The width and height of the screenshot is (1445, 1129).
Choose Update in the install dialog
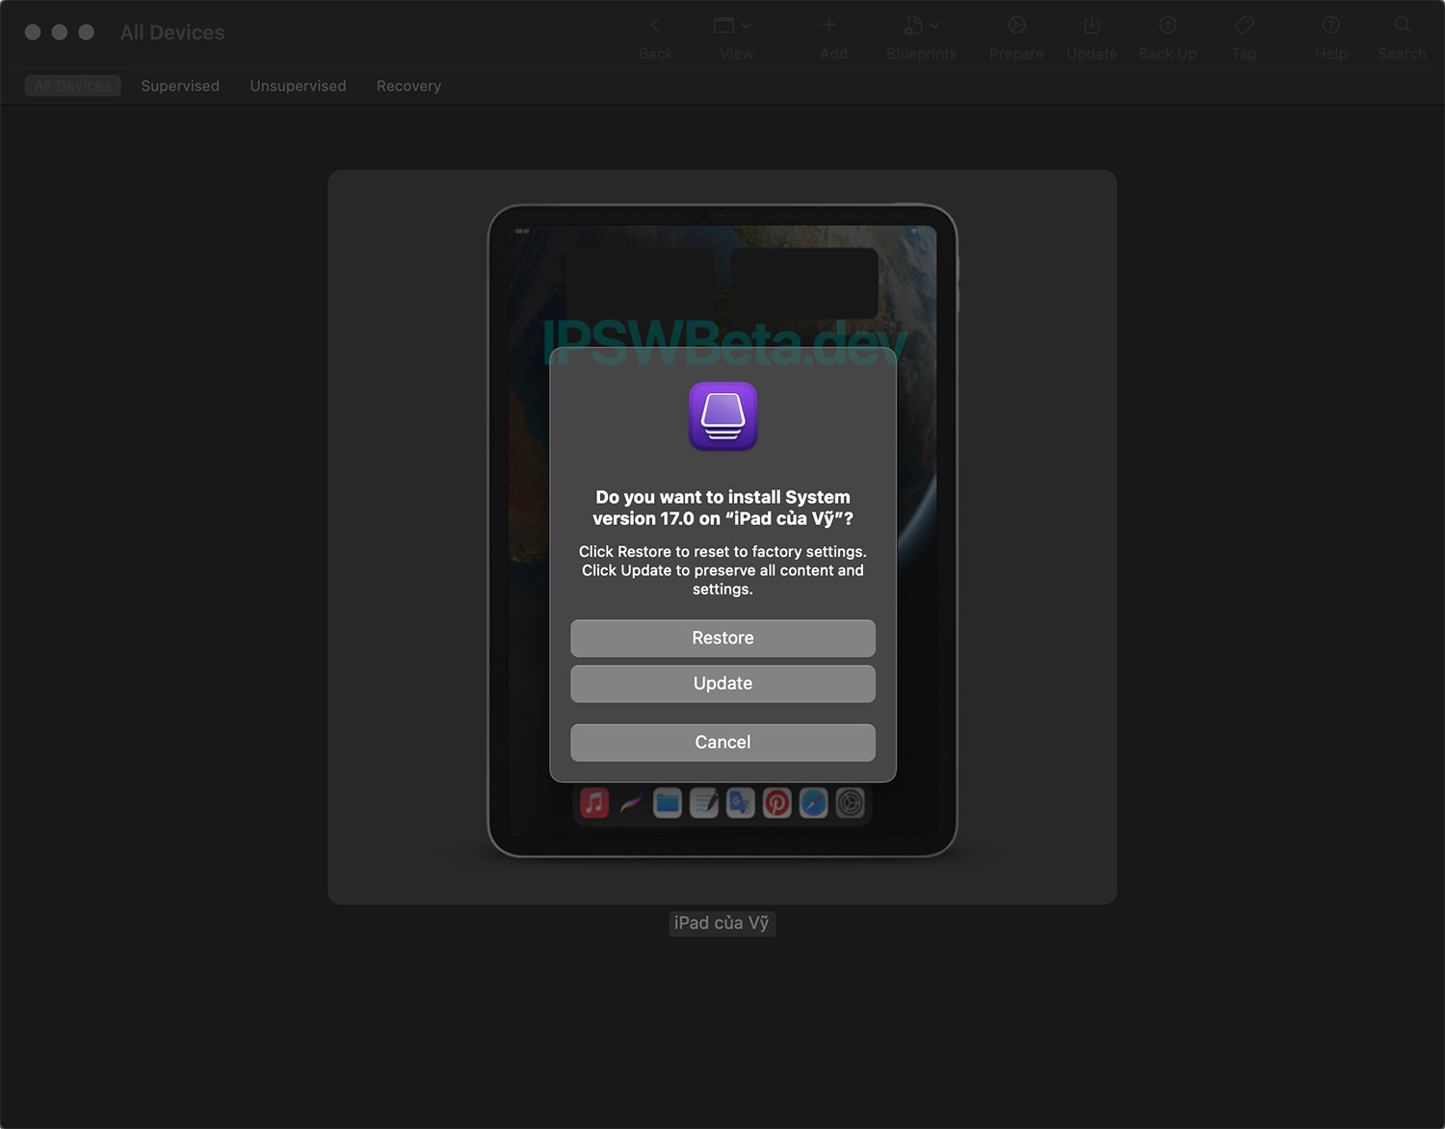722,683
